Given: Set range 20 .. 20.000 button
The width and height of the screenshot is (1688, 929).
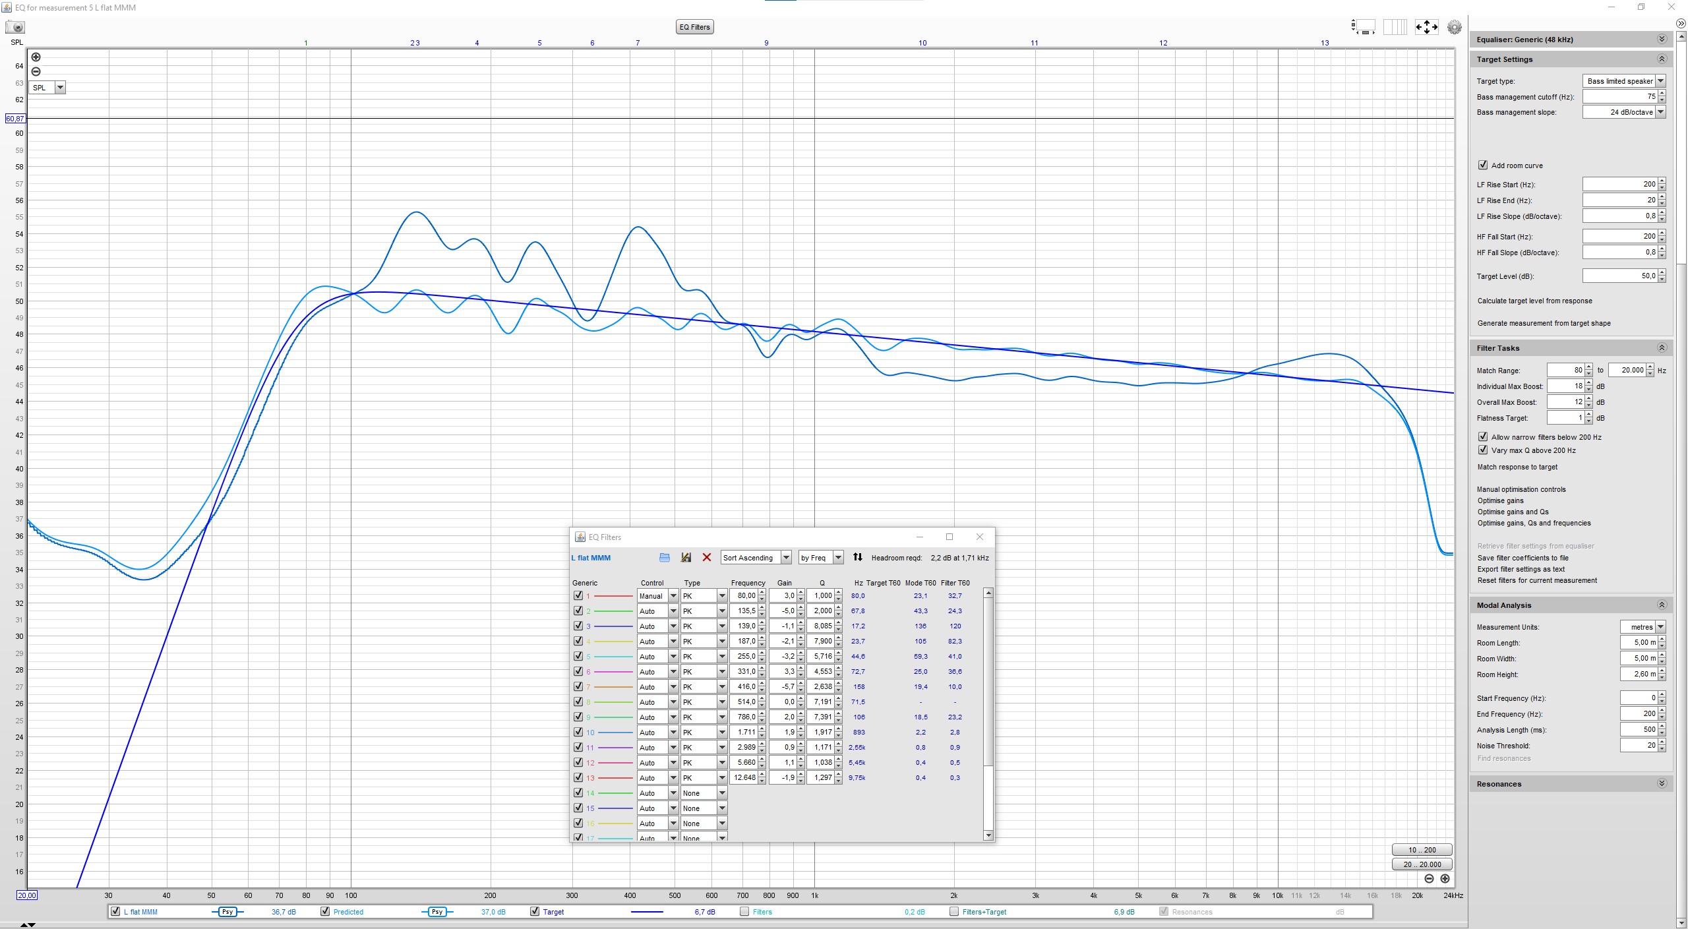Looking at the screenshot, I should click(x=1422, y=864).
